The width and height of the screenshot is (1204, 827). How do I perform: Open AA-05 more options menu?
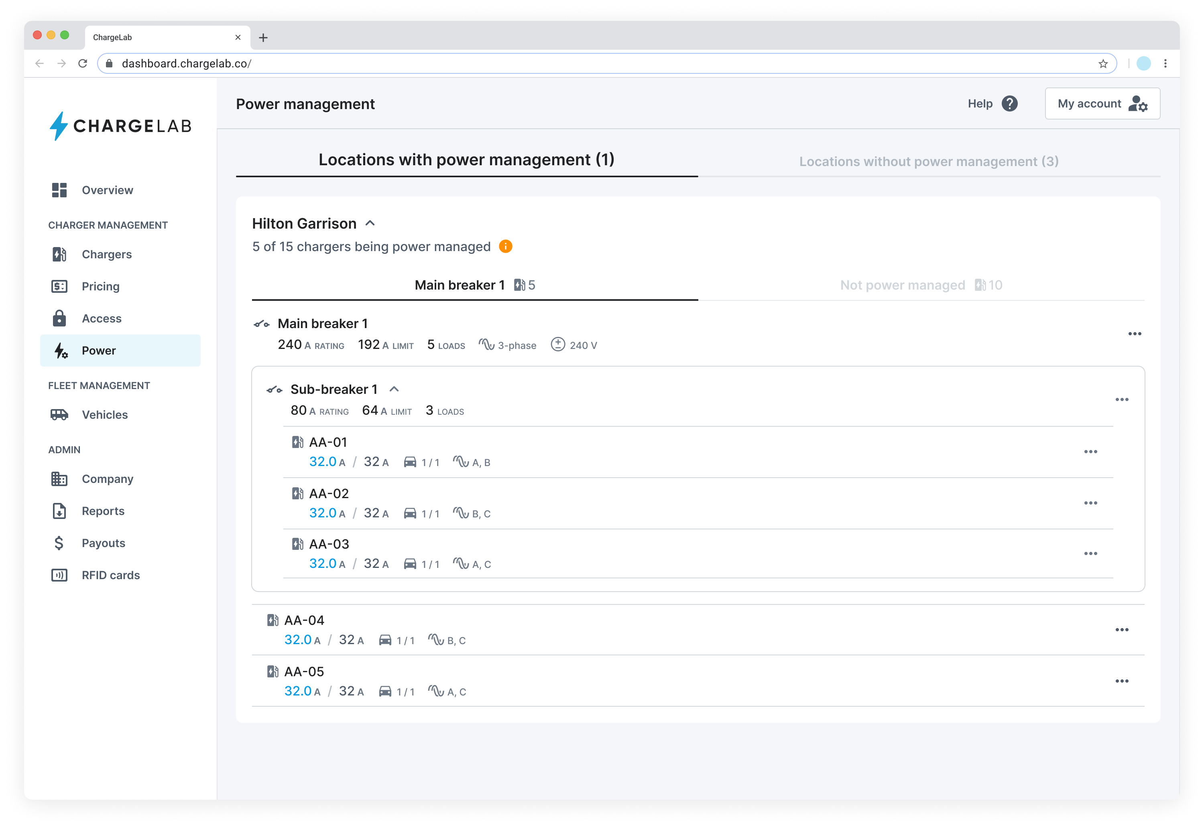pyautogui.click(x=1122, y=681)
